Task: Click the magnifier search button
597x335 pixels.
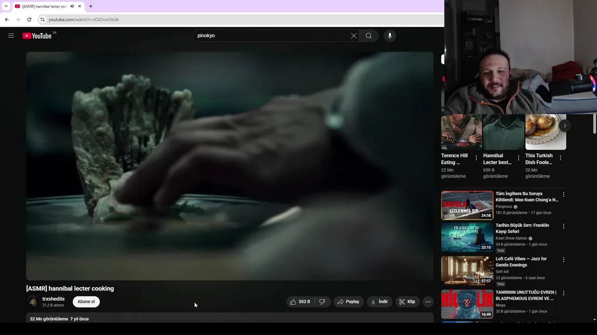Action: click(x=368, y=36)
